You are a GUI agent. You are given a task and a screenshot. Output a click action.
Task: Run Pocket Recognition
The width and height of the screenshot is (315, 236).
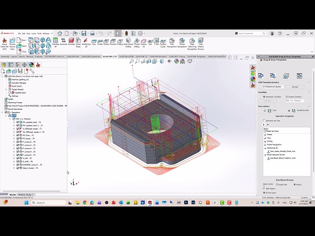182,43
